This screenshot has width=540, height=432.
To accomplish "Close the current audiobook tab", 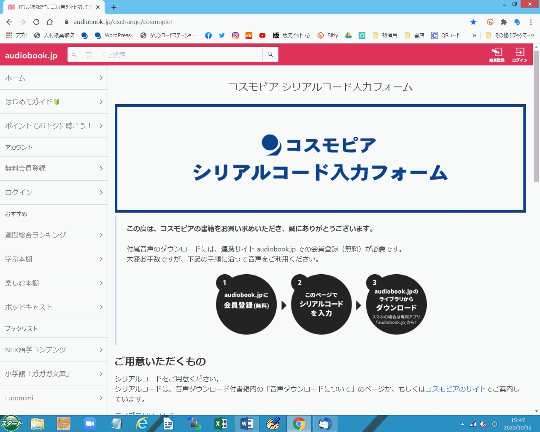I will [98, 7].
